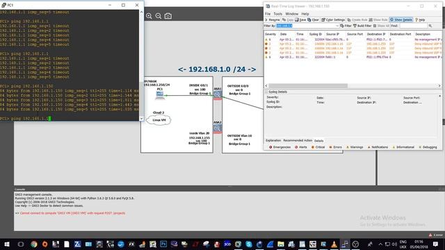The image size is (445, 250).
Task: Click the left arrow of log table scrollbar
Action: (266, 85)
